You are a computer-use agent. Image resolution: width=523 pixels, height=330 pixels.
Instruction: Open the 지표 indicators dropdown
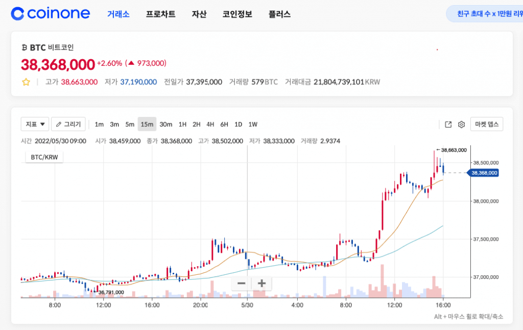(x=35, y=124)
